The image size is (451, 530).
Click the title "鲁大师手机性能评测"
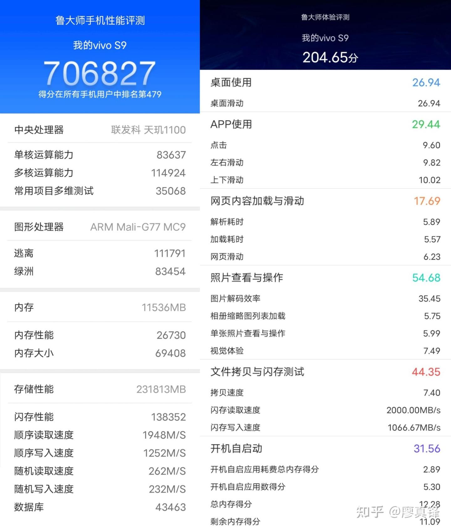pyautogui.click(x=100, y=20)
